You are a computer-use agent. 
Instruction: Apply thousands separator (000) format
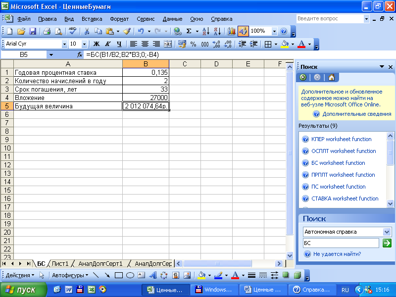tap(204, 44)
